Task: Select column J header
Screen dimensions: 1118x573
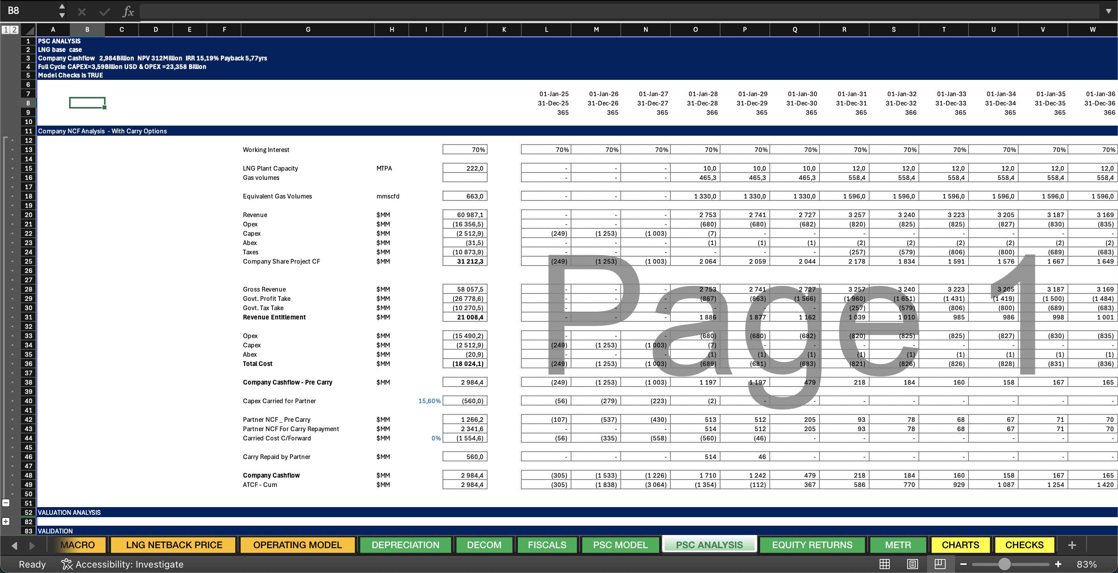Action: pos(465,29)
